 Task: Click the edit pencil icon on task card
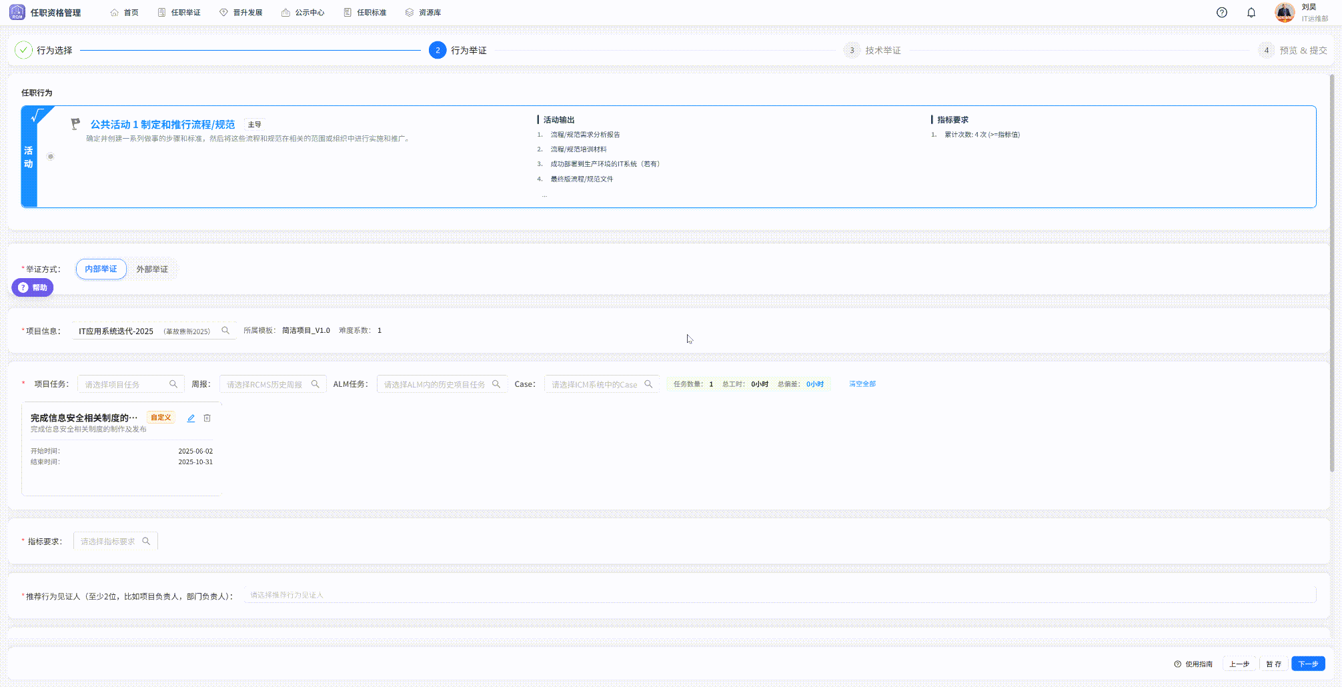pos(191,418)
